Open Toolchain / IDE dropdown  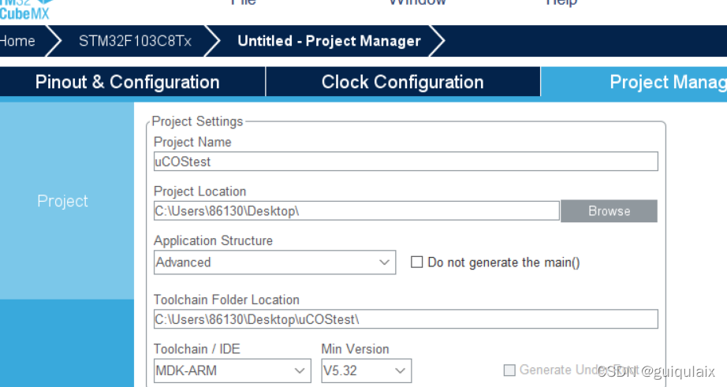pos(233,370)
